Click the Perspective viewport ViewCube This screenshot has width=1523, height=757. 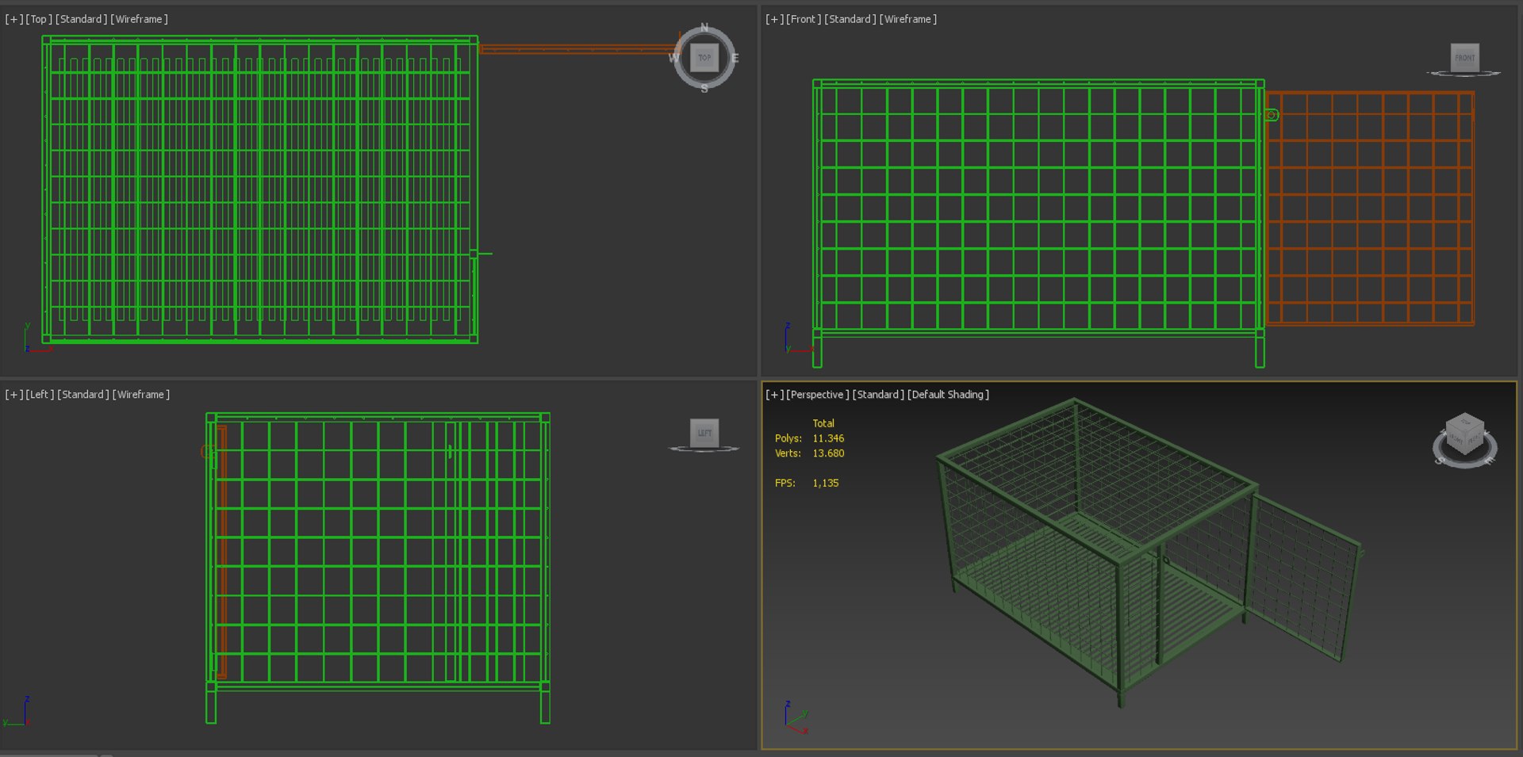(x=1465, y=435)
